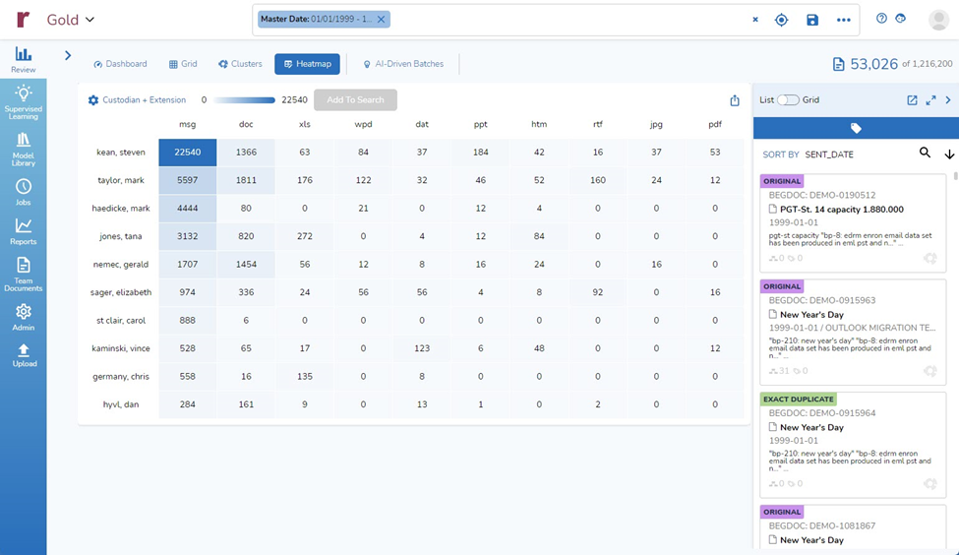Save the current search
This screenshot has width=959, height=555.
tap(812, 20)
